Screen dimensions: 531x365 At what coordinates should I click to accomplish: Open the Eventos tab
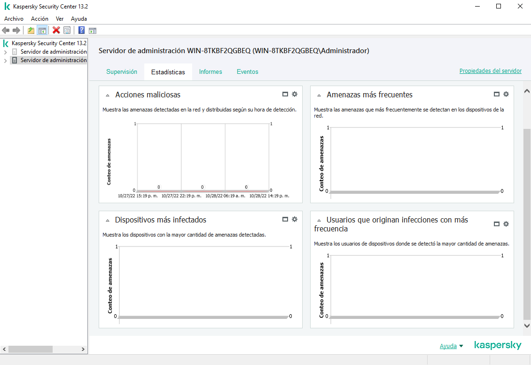point(248,72)
